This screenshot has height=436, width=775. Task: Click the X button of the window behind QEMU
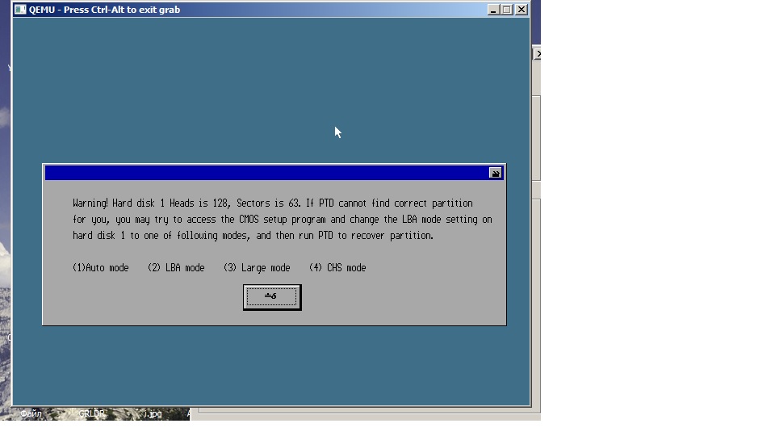(x=538, y=54)
